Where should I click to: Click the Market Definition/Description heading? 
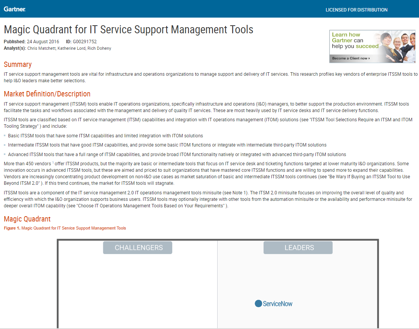(x=47, y=94)
